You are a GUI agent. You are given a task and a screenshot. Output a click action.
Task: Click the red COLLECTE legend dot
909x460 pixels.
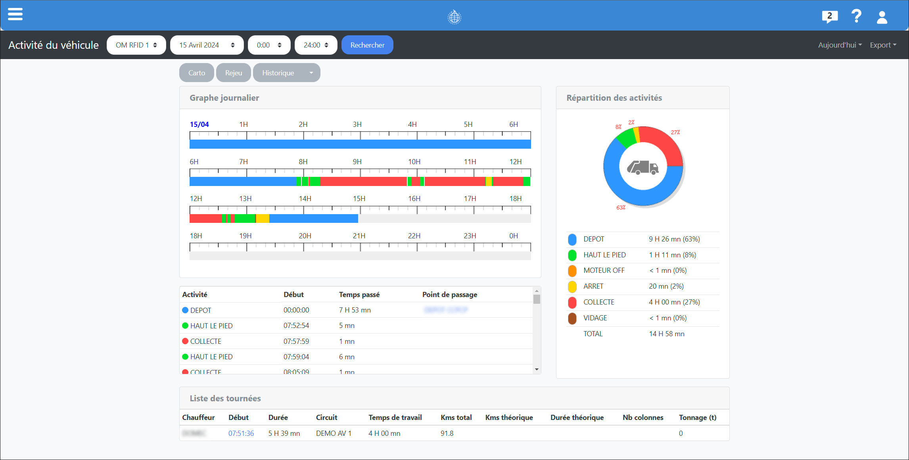(x=572, y=303)
